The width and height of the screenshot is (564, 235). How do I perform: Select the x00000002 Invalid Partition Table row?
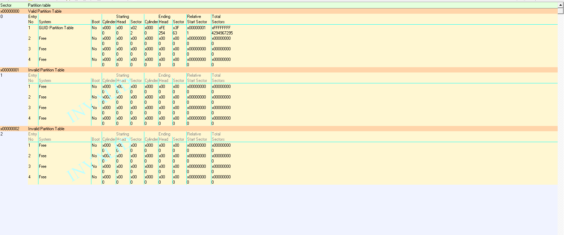279,129
